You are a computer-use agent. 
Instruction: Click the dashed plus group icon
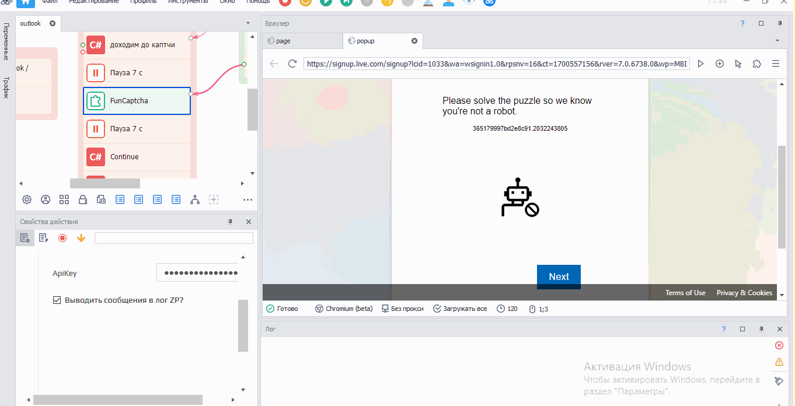214,199
